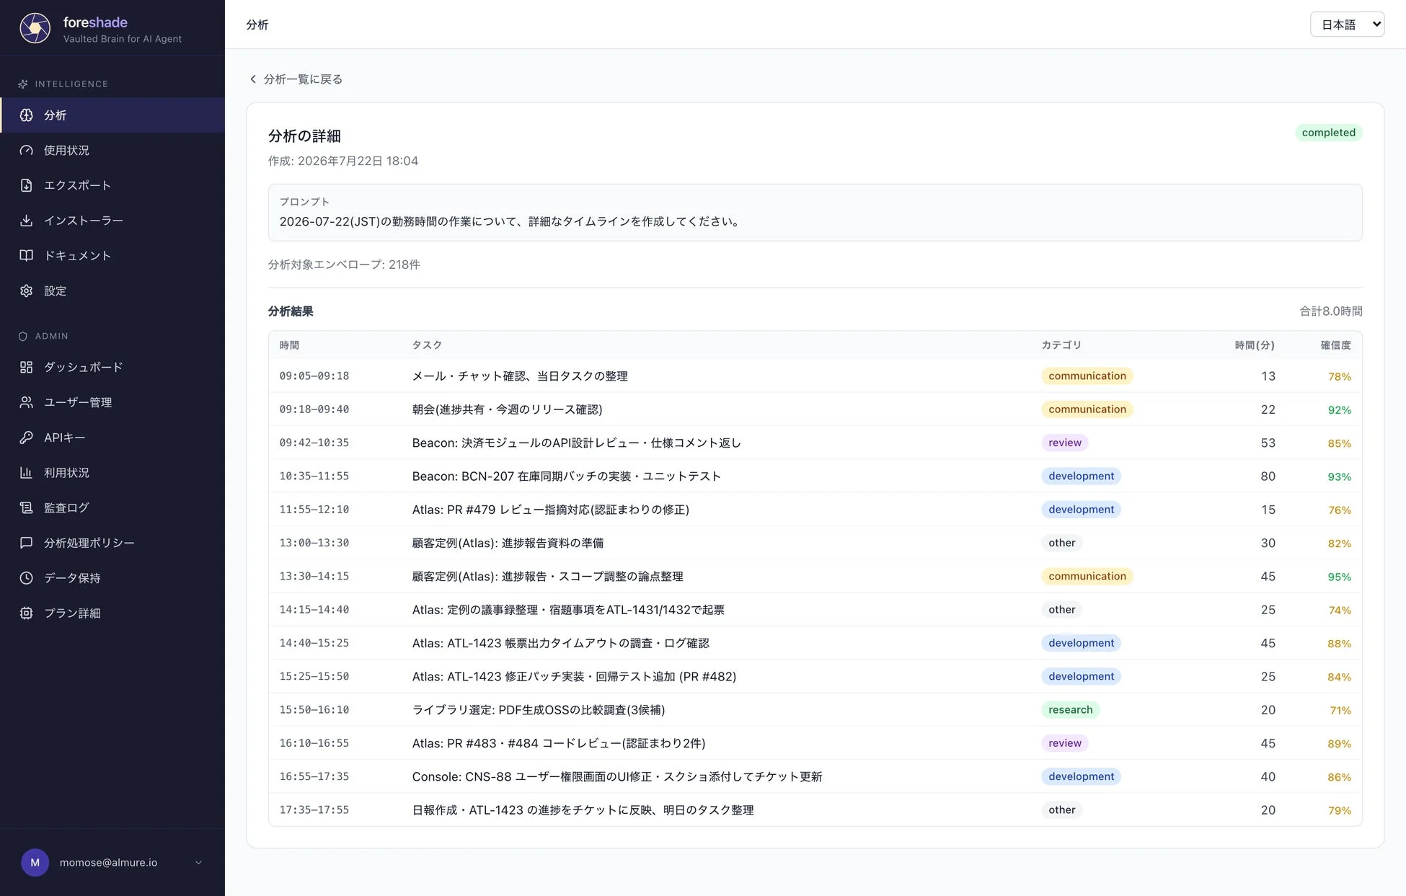Click the key icon for APIキー
The height and width of the screenshot is (896, 1406).
click(x=27, y=438)
